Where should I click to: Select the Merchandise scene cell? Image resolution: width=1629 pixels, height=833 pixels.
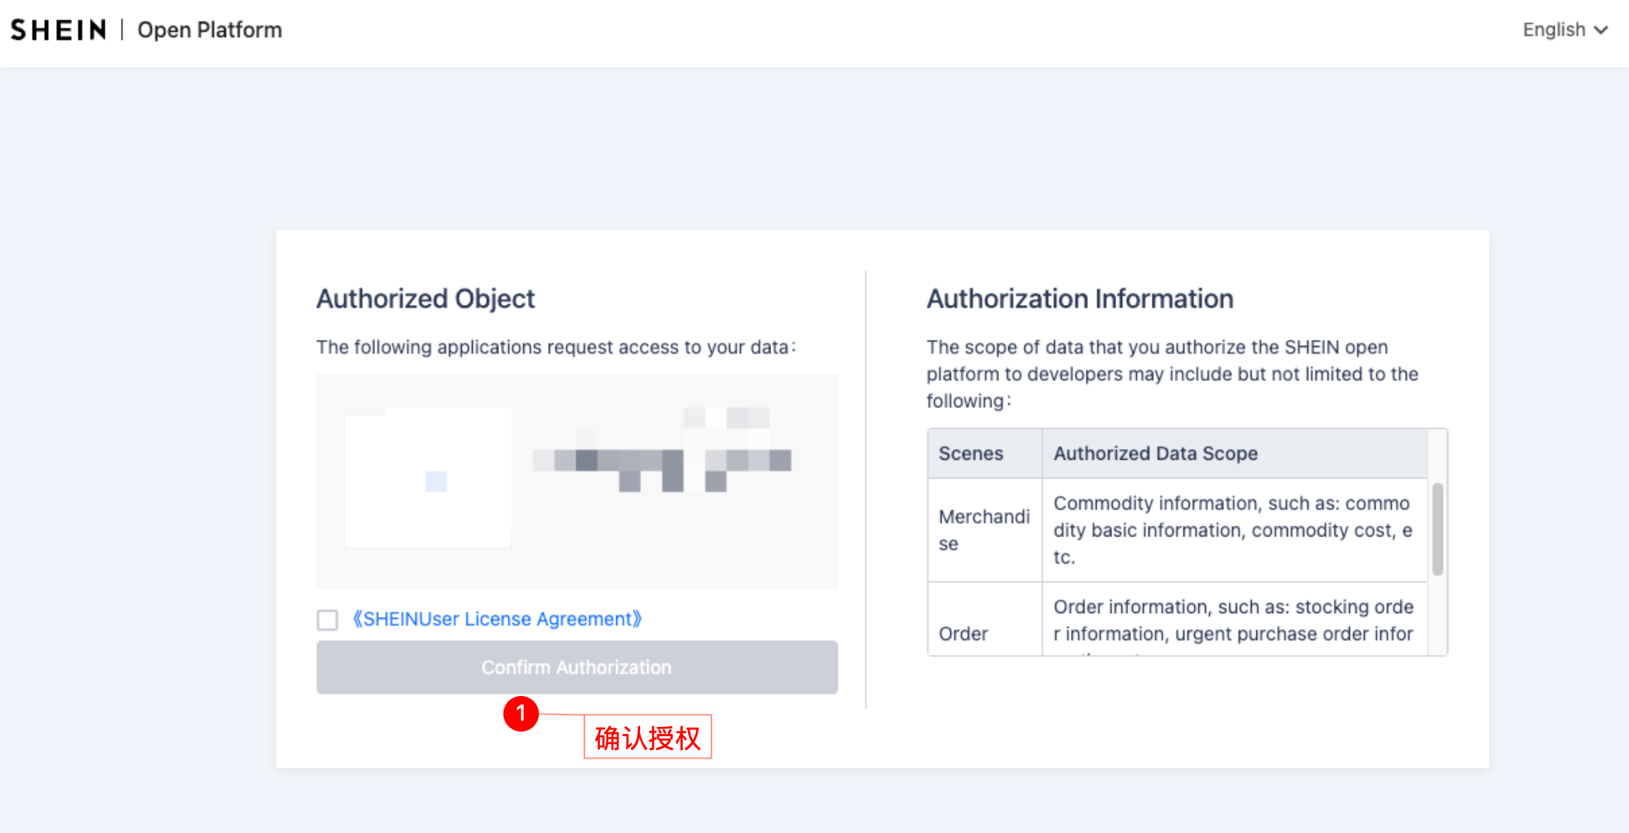(983, 530)
